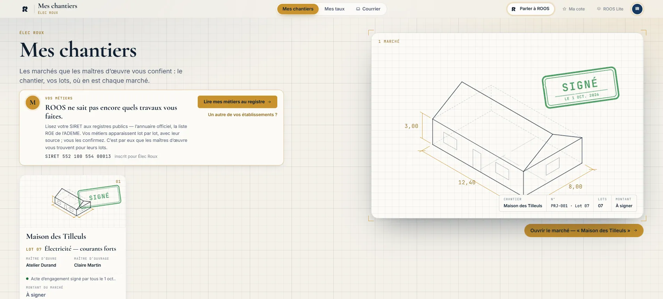663x299 pixels.
Task: Go to the Courrier tab
Action: (368, 9)
